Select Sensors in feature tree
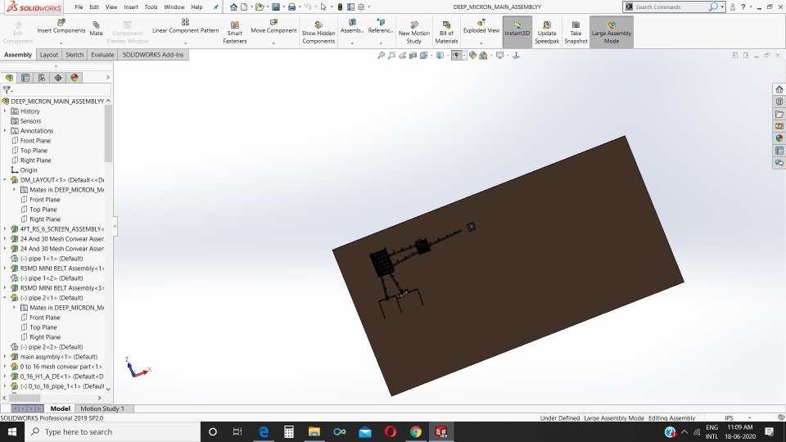The width and height of the screenshot is (786, 442). 30,121
